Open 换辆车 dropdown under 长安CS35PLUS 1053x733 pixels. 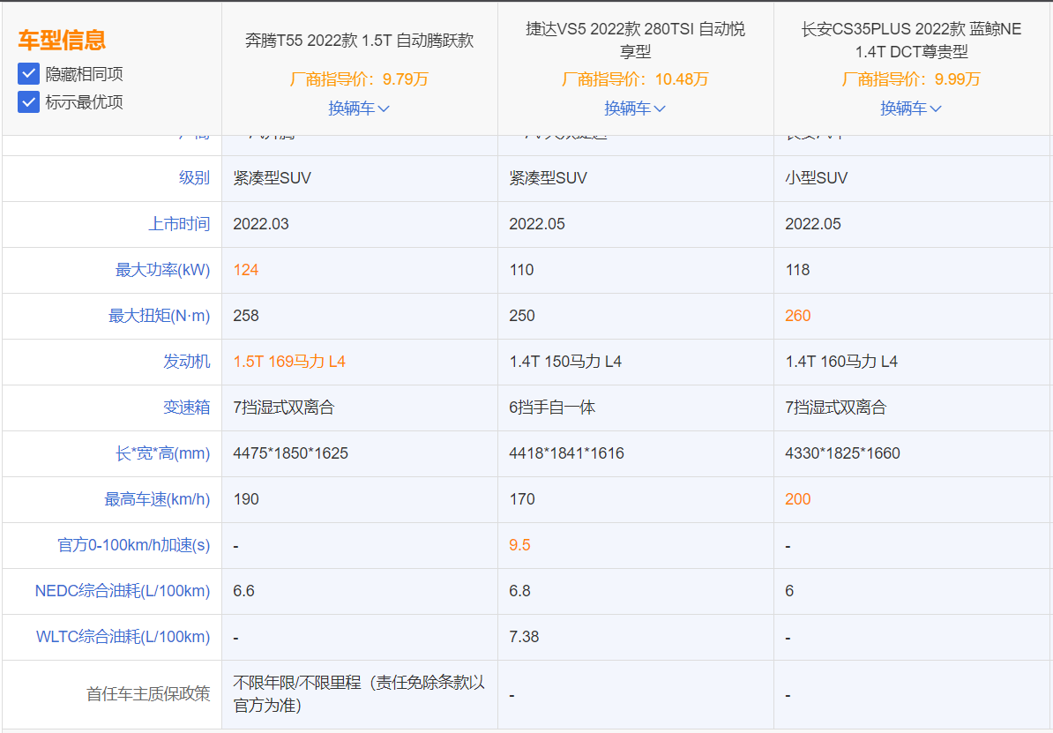tap(911, 108)
